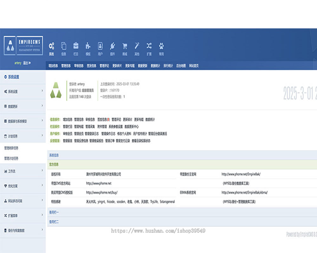This screenshot has height=253, width=317.
Task: Click the artery username in header
Action: pyautogui.click(x=18, y=63)
